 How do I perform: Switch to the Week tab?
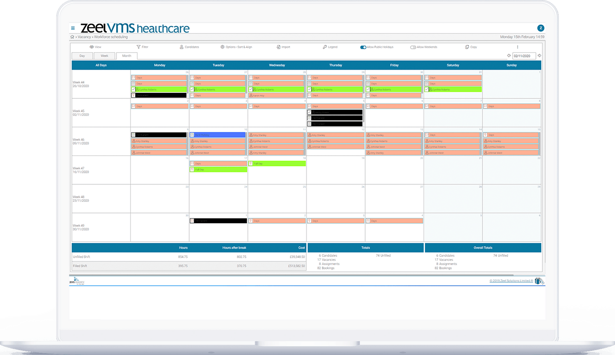[104, 55]
